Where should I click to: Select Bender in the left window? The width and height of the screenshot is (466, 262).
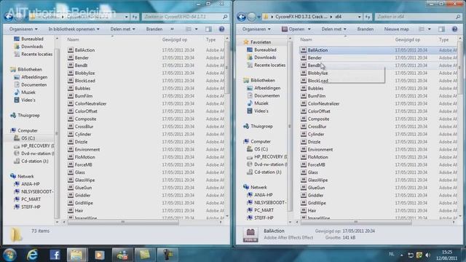click(x=82, y=58)
